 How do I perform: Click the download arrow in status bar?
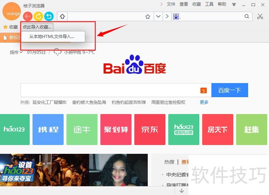click(x=182, y=190)
